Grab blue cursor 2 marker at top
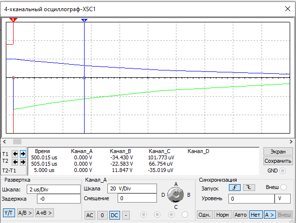 click(x=84, y=20)
